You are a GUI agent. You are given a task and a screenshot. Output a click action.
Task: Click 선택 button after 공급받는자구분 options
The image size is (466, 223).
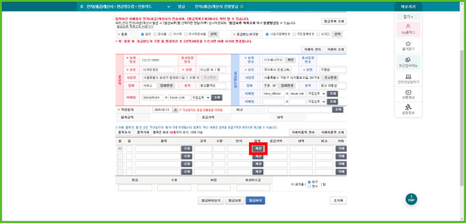click(x=337, y=34)
